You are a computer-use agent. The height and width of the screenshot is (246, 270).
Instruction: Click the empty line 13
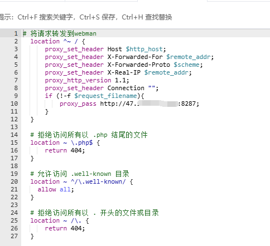146,127
